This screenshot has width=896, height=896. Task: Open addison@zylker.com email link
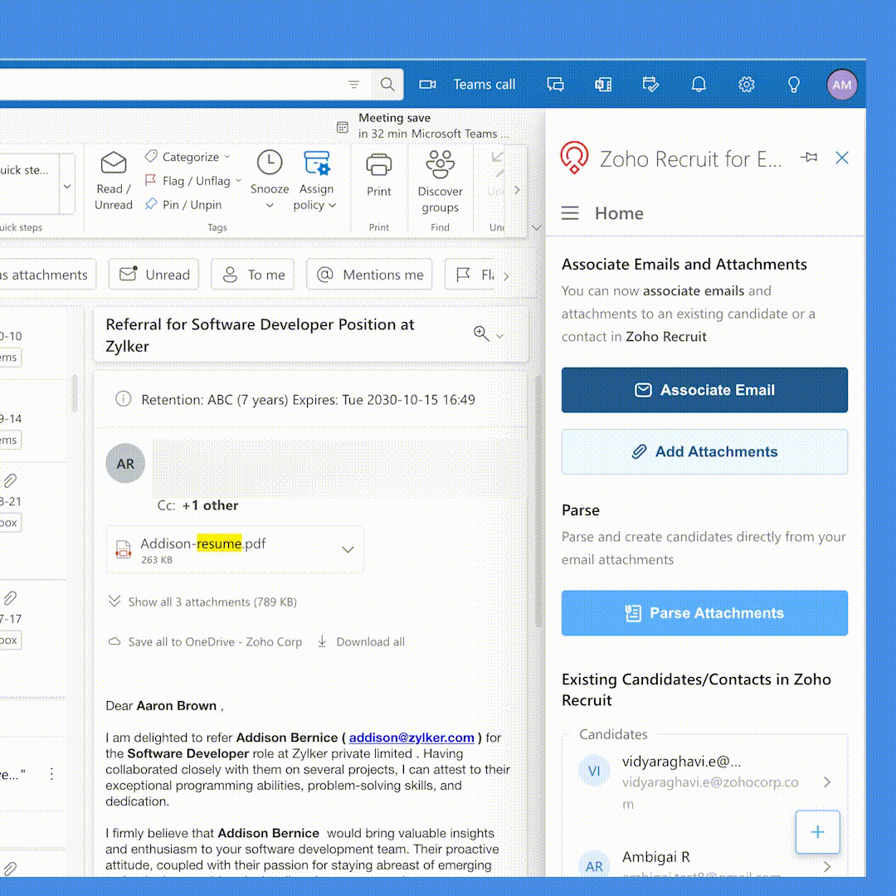[x=411, y=738]
